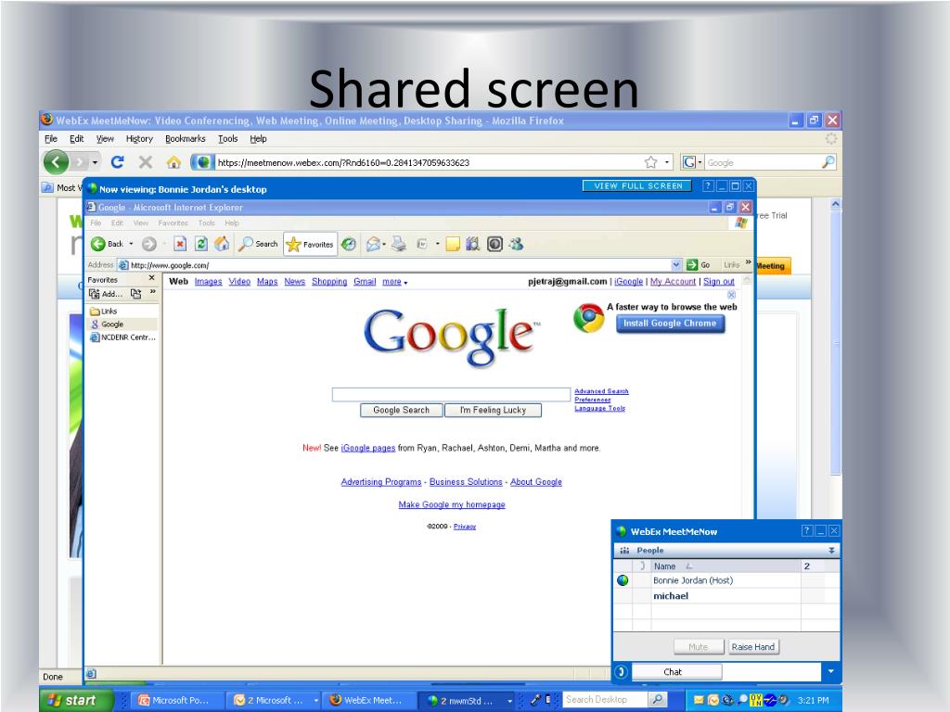The image size is (950, 712).
Task: Click Organize Favorites icon
Action: 135,294
